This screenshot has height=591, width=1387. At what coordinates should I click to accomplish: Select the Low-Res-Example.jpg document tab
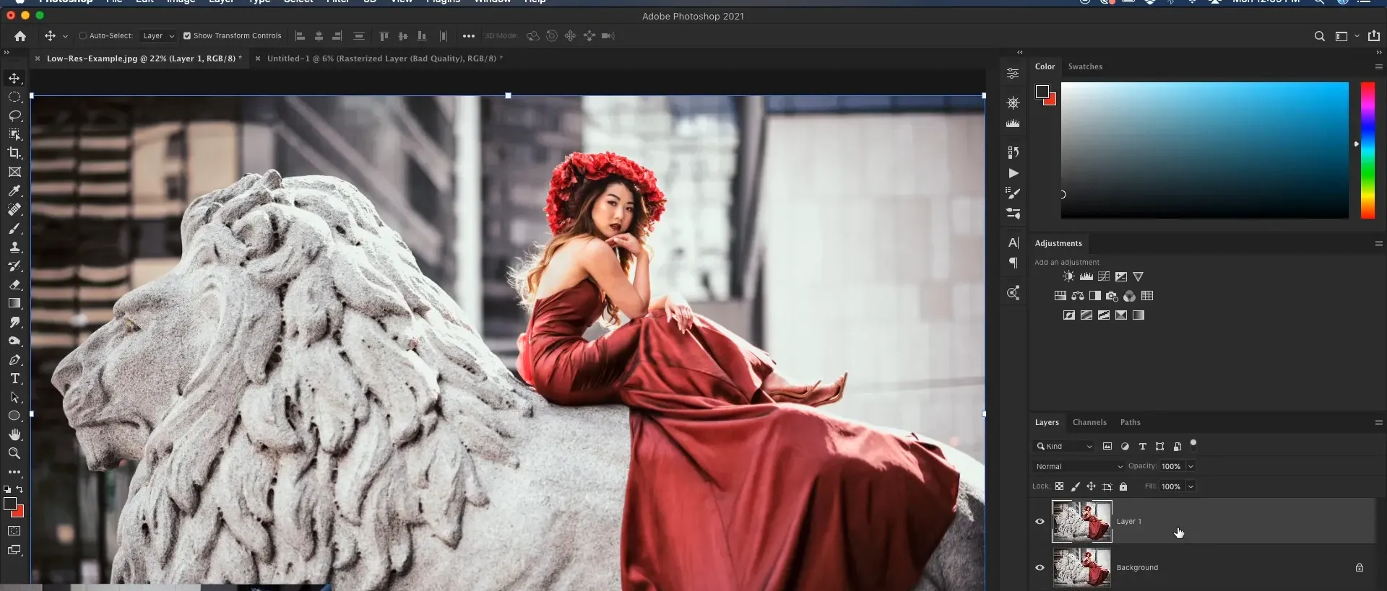[144, 58]
